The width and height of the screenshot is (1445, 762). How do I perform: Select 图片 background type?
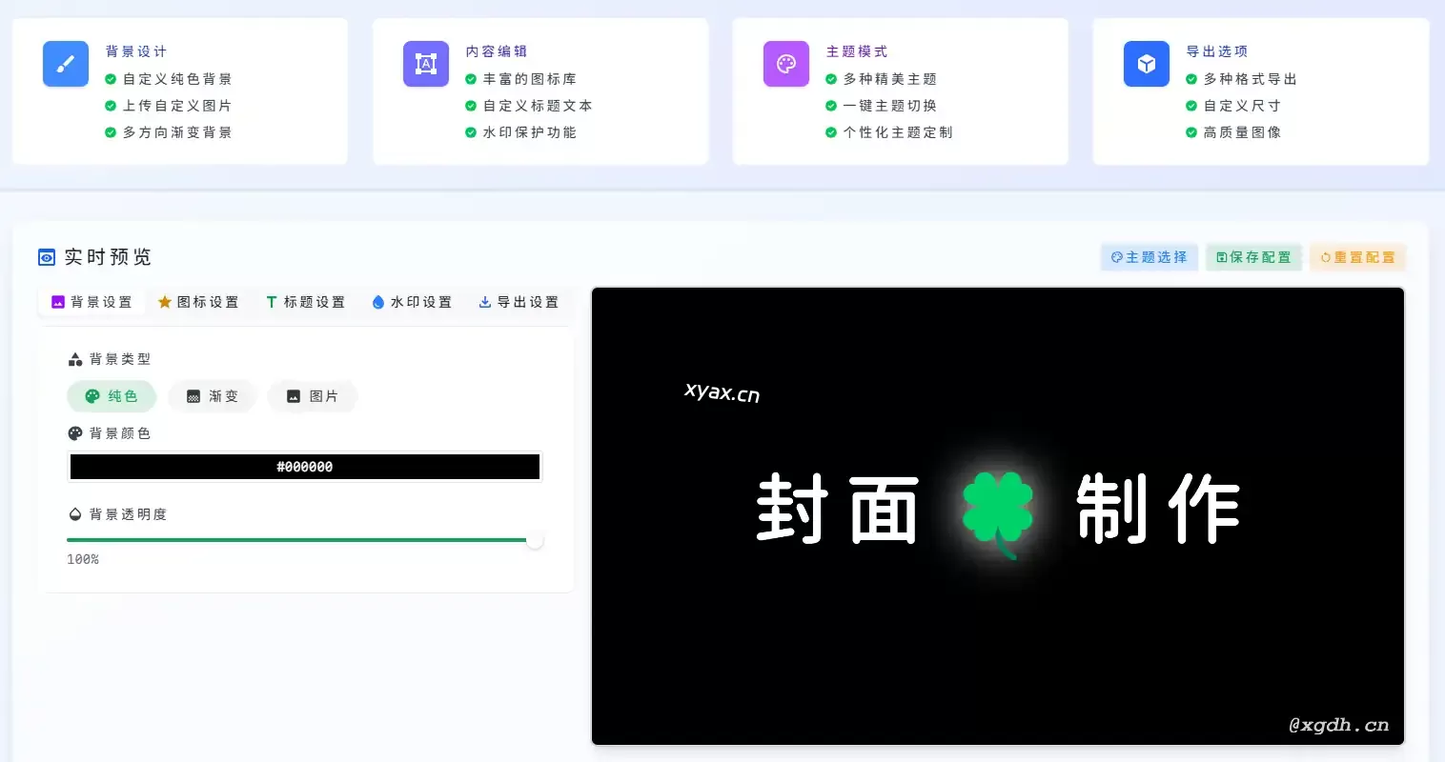point(313,396)
